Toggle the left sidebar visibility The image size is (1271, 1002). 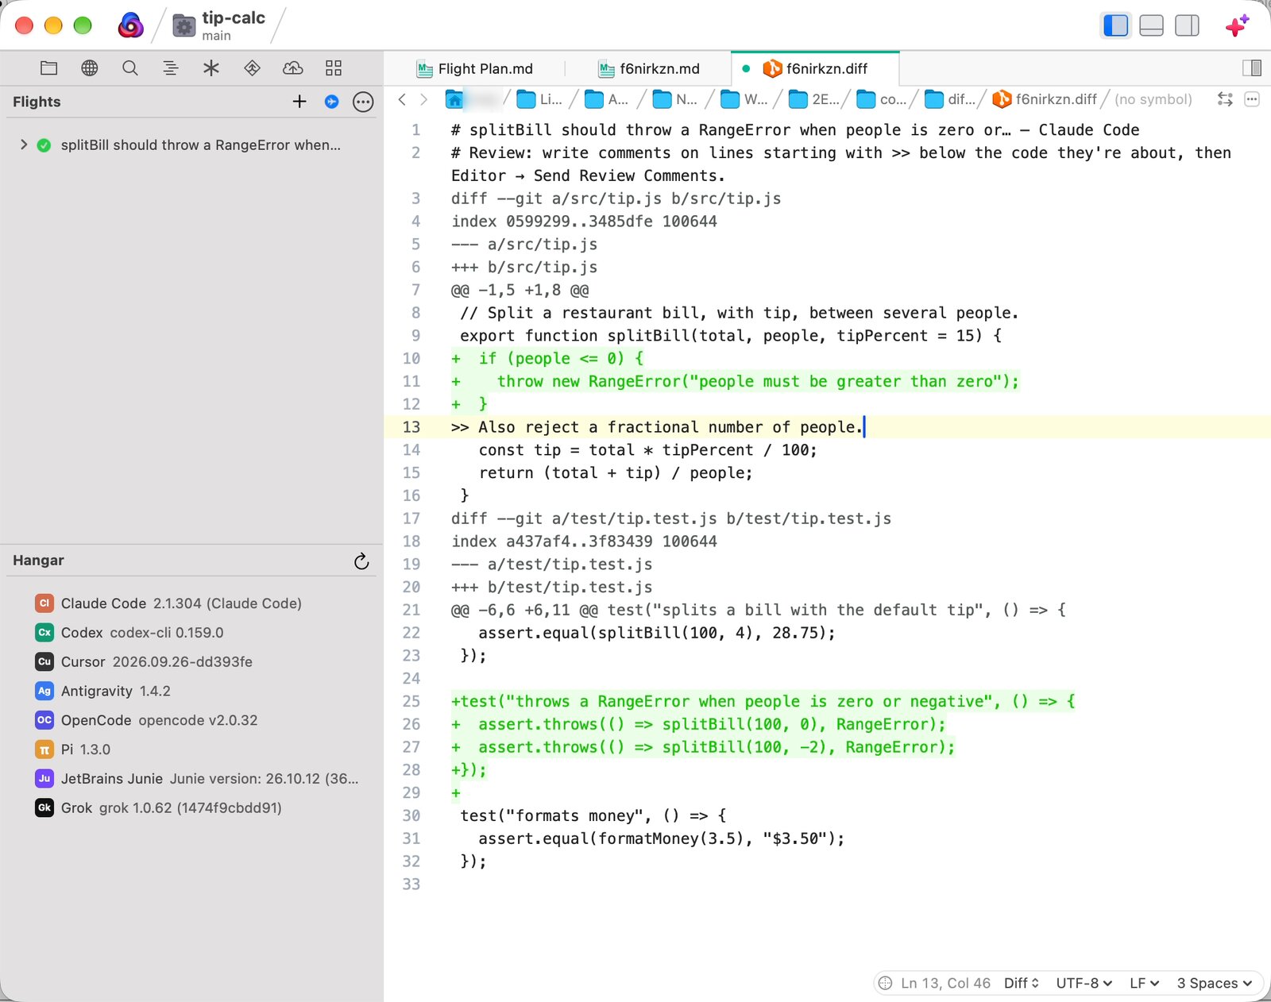tap(1116, 25)
